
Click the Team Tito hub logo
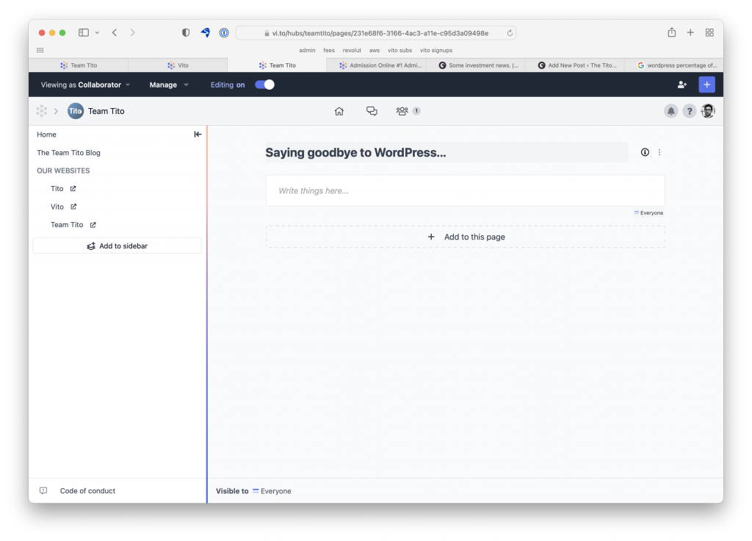(76, 112)
